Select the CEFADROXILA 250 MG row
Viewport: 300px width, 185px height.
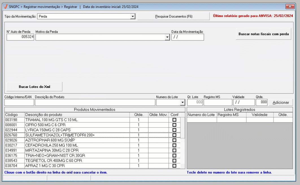(x=76, y=145)
